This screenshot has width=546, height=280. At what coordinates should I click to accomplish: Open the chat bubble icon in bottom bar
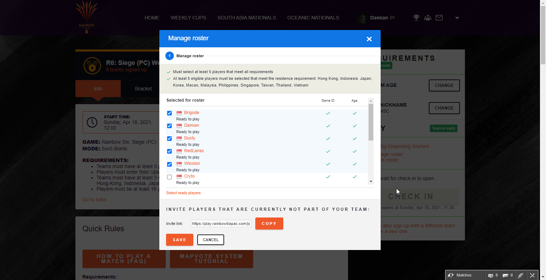pos(491,275)
